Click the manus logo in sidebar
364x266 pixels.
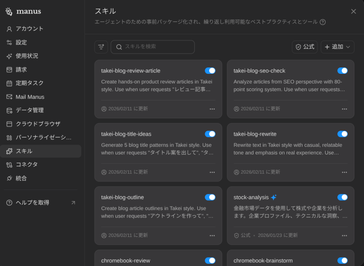[23, 11]
